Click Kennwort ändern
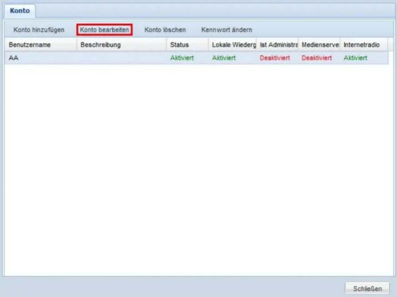This screenshot has width=397, height=297. (x=227, y=30)
